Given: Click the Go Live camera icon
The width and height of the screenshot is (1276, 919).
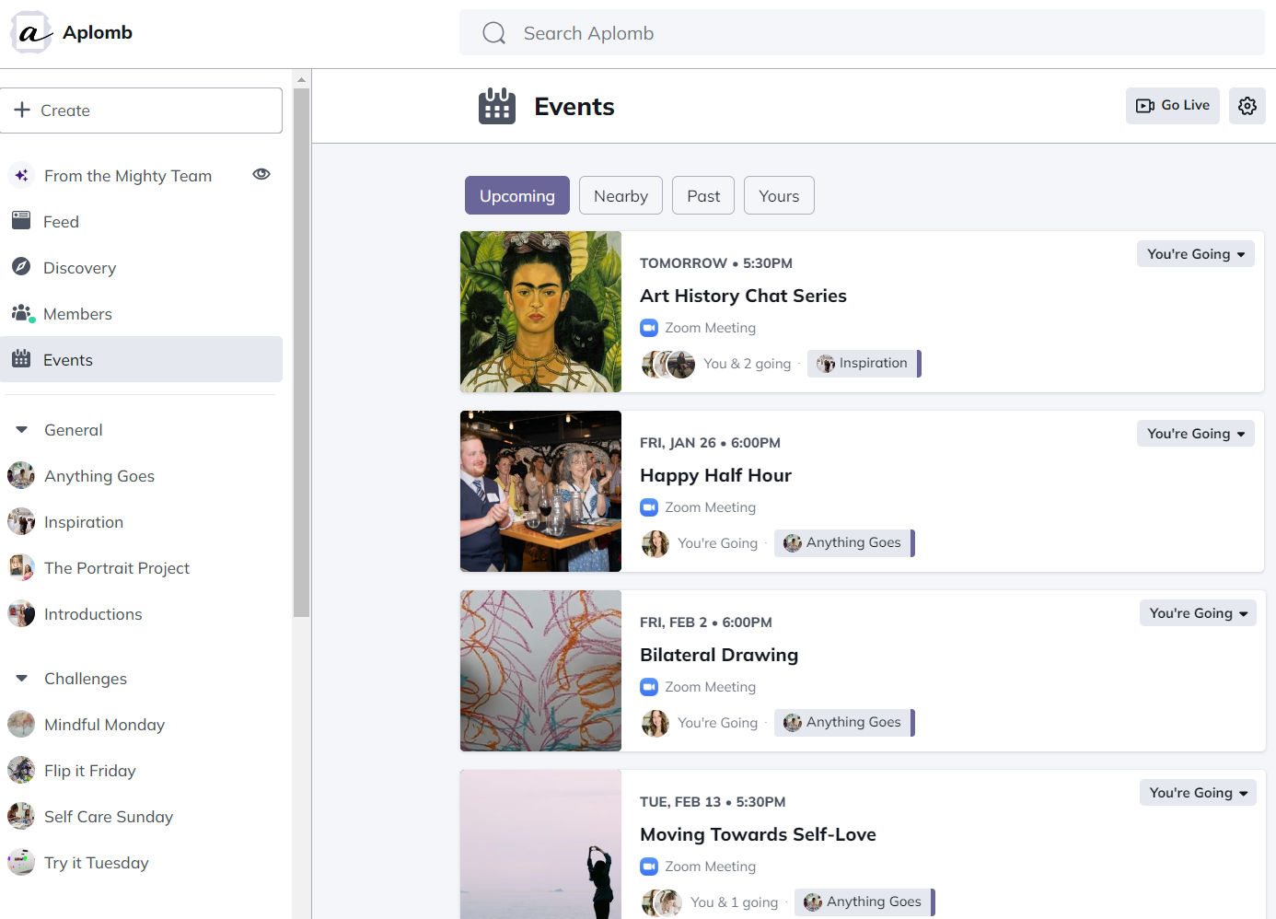Looking at the screenshot, I should coord(1146,105).
